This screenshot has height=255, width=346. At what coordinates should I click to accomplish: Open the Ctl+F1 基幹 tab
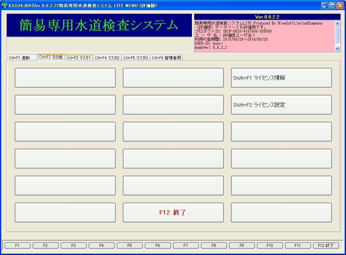[x=22, y=58]
